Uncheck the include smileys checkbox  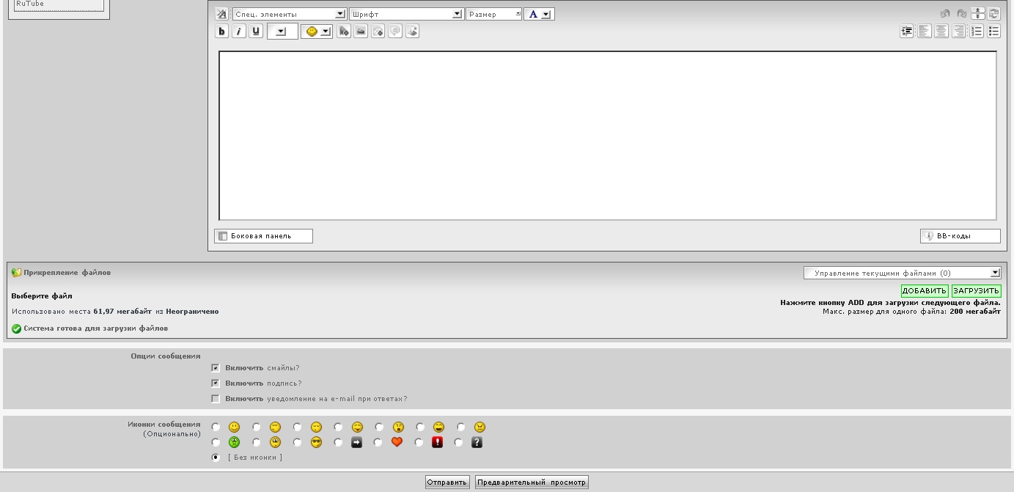tap(216, 368)
